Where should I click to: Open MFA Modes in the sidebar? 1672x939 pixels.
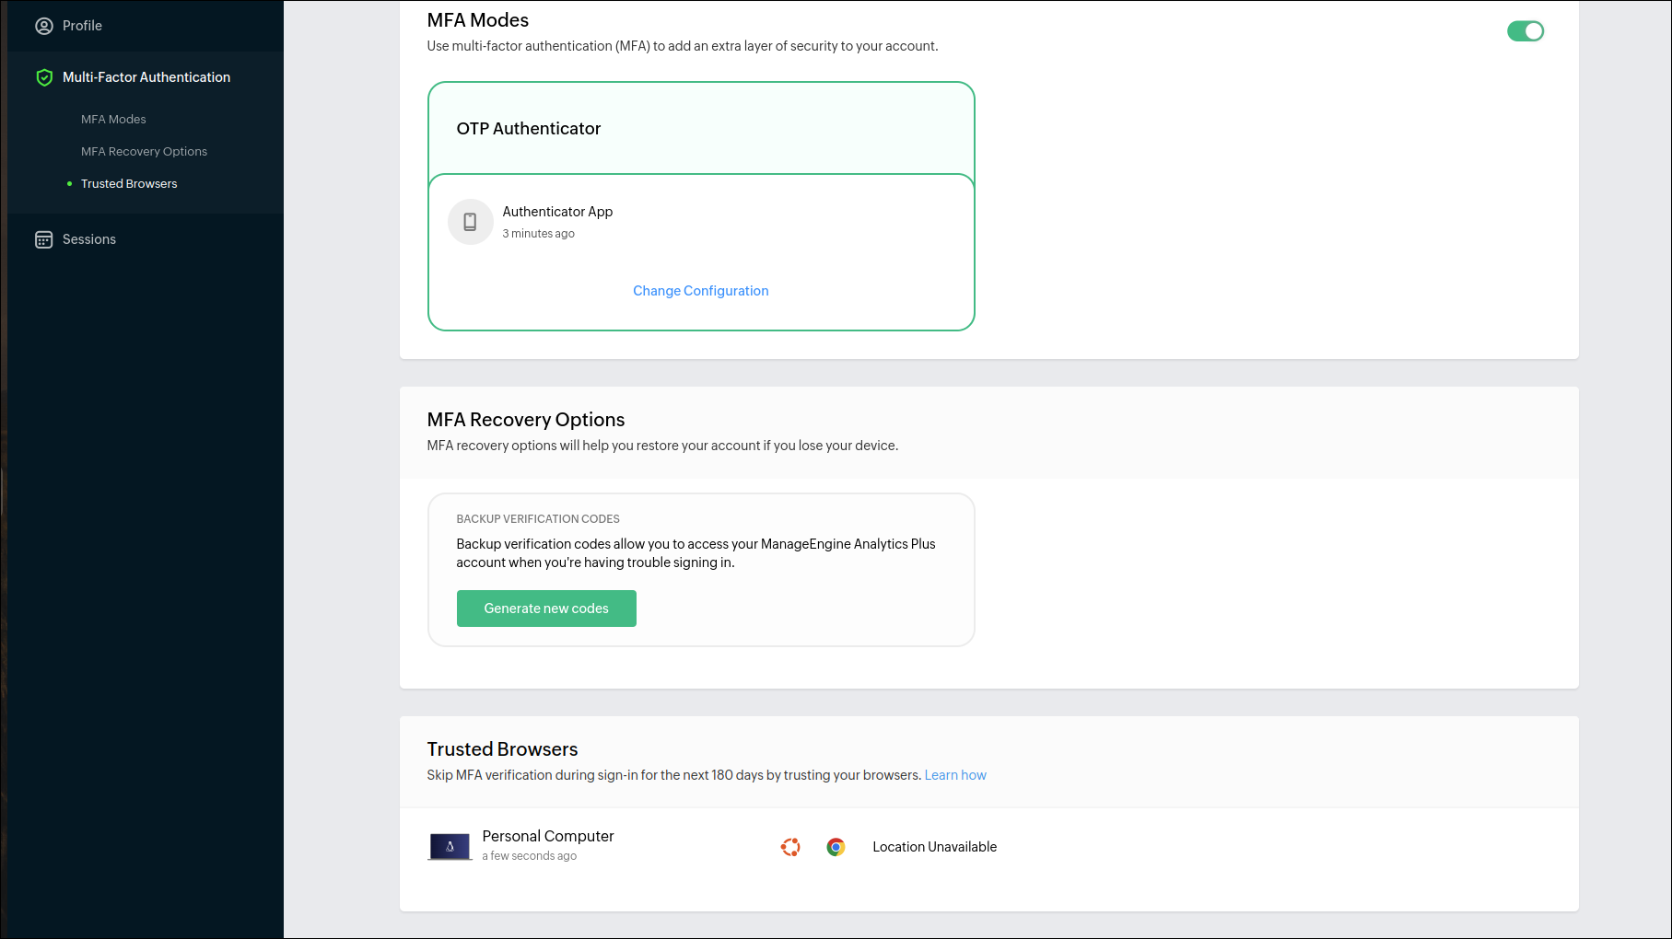tap(113, 119)
